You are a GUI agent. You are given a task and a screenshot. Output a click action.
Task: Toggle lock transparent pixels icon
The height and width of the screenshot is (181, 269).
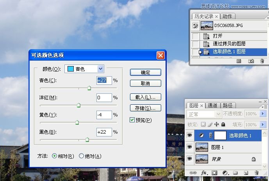click(203, 124)
